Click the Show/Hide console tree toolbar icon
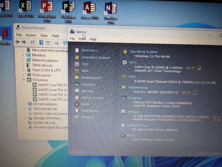This screenshot has width=222, height=167. pos(33,42)
